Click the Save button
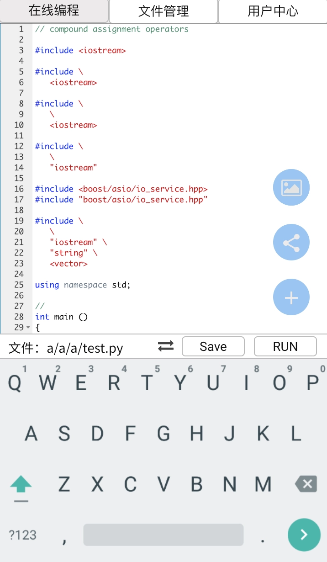 (213, 346)
